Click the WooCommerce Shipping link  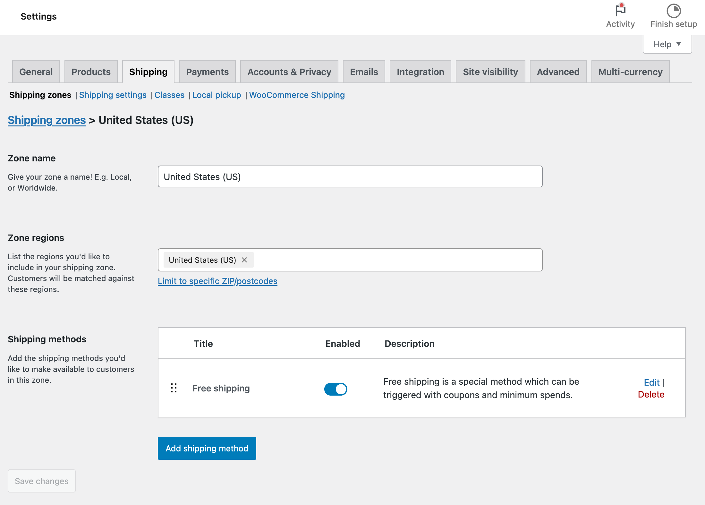(x=297, y=95)
